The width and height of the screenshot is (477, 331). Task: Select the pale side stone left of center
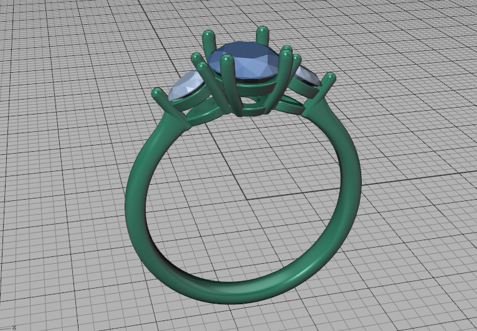[x=185, y=85]
